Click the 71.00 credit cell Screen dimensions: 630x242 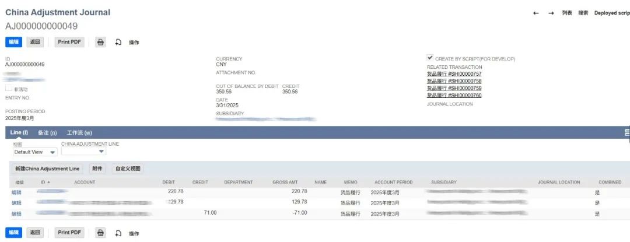(210, 213)
